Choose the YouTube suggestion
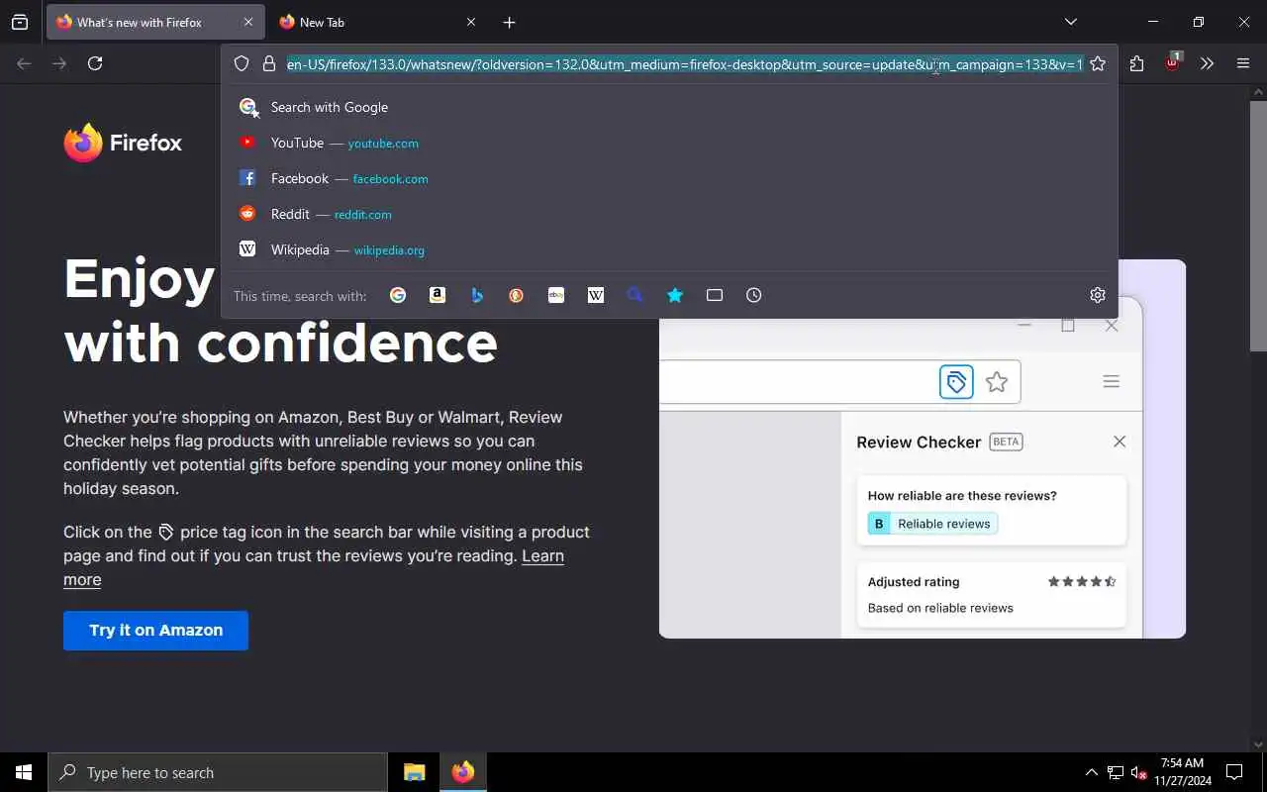The height and width of the screenshot is (792, 1267). [x=669, y=143]
